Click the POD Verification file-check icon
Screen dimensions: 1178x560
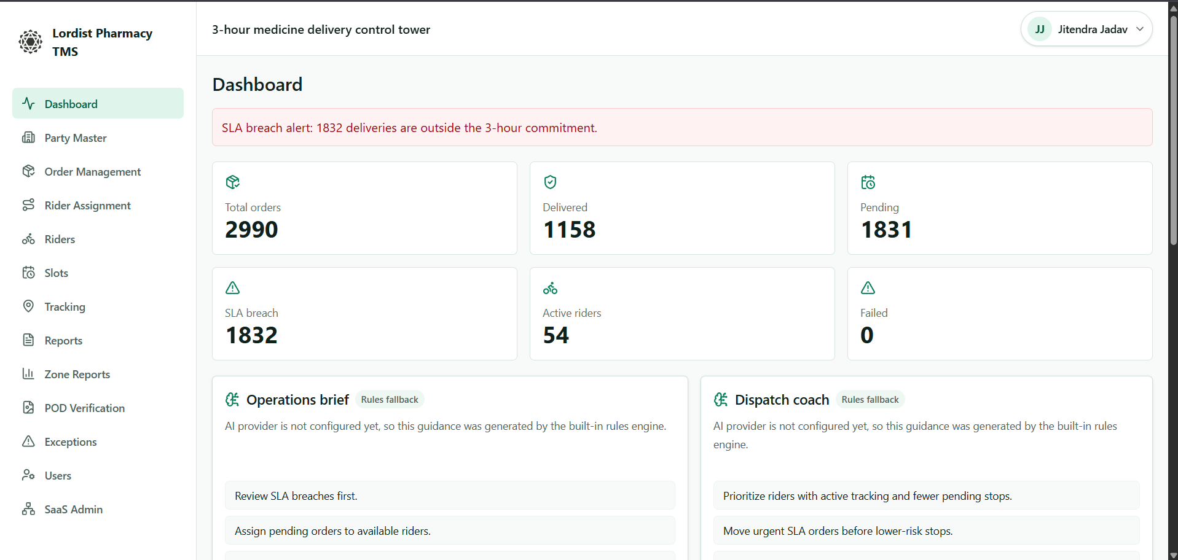[x=28, y=407]
